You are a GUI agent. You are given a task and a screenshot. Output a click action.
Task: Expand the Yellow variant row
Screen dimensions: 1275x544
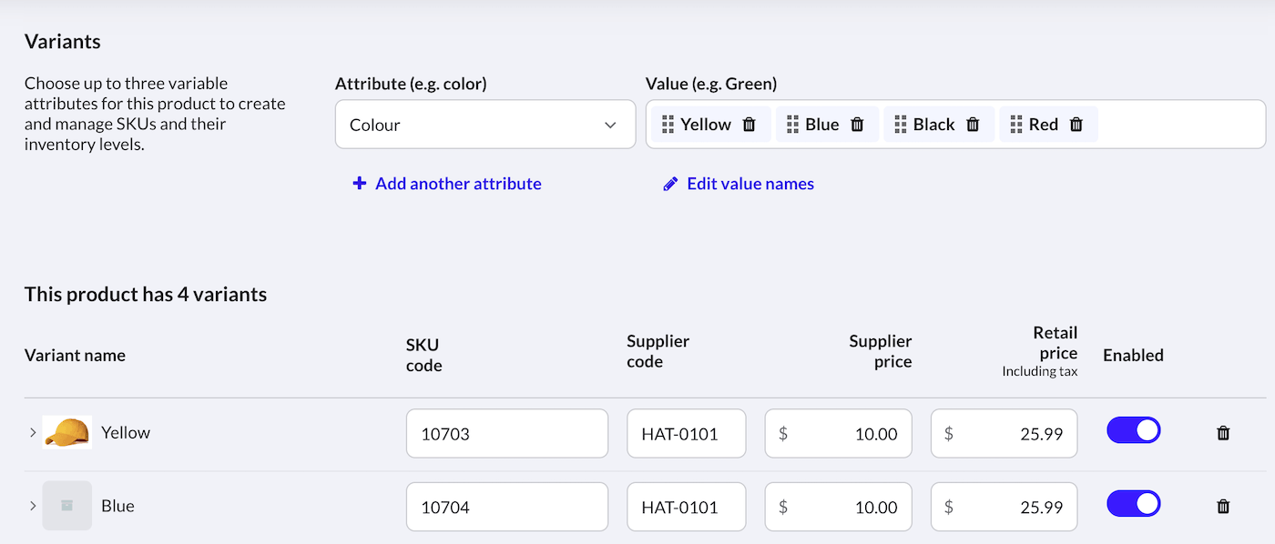[x=33, y=433]
